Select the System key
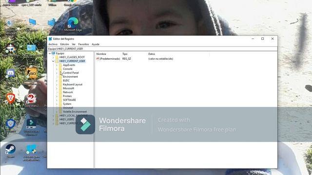Screen dimensions: 312x175 coord(67,104)
